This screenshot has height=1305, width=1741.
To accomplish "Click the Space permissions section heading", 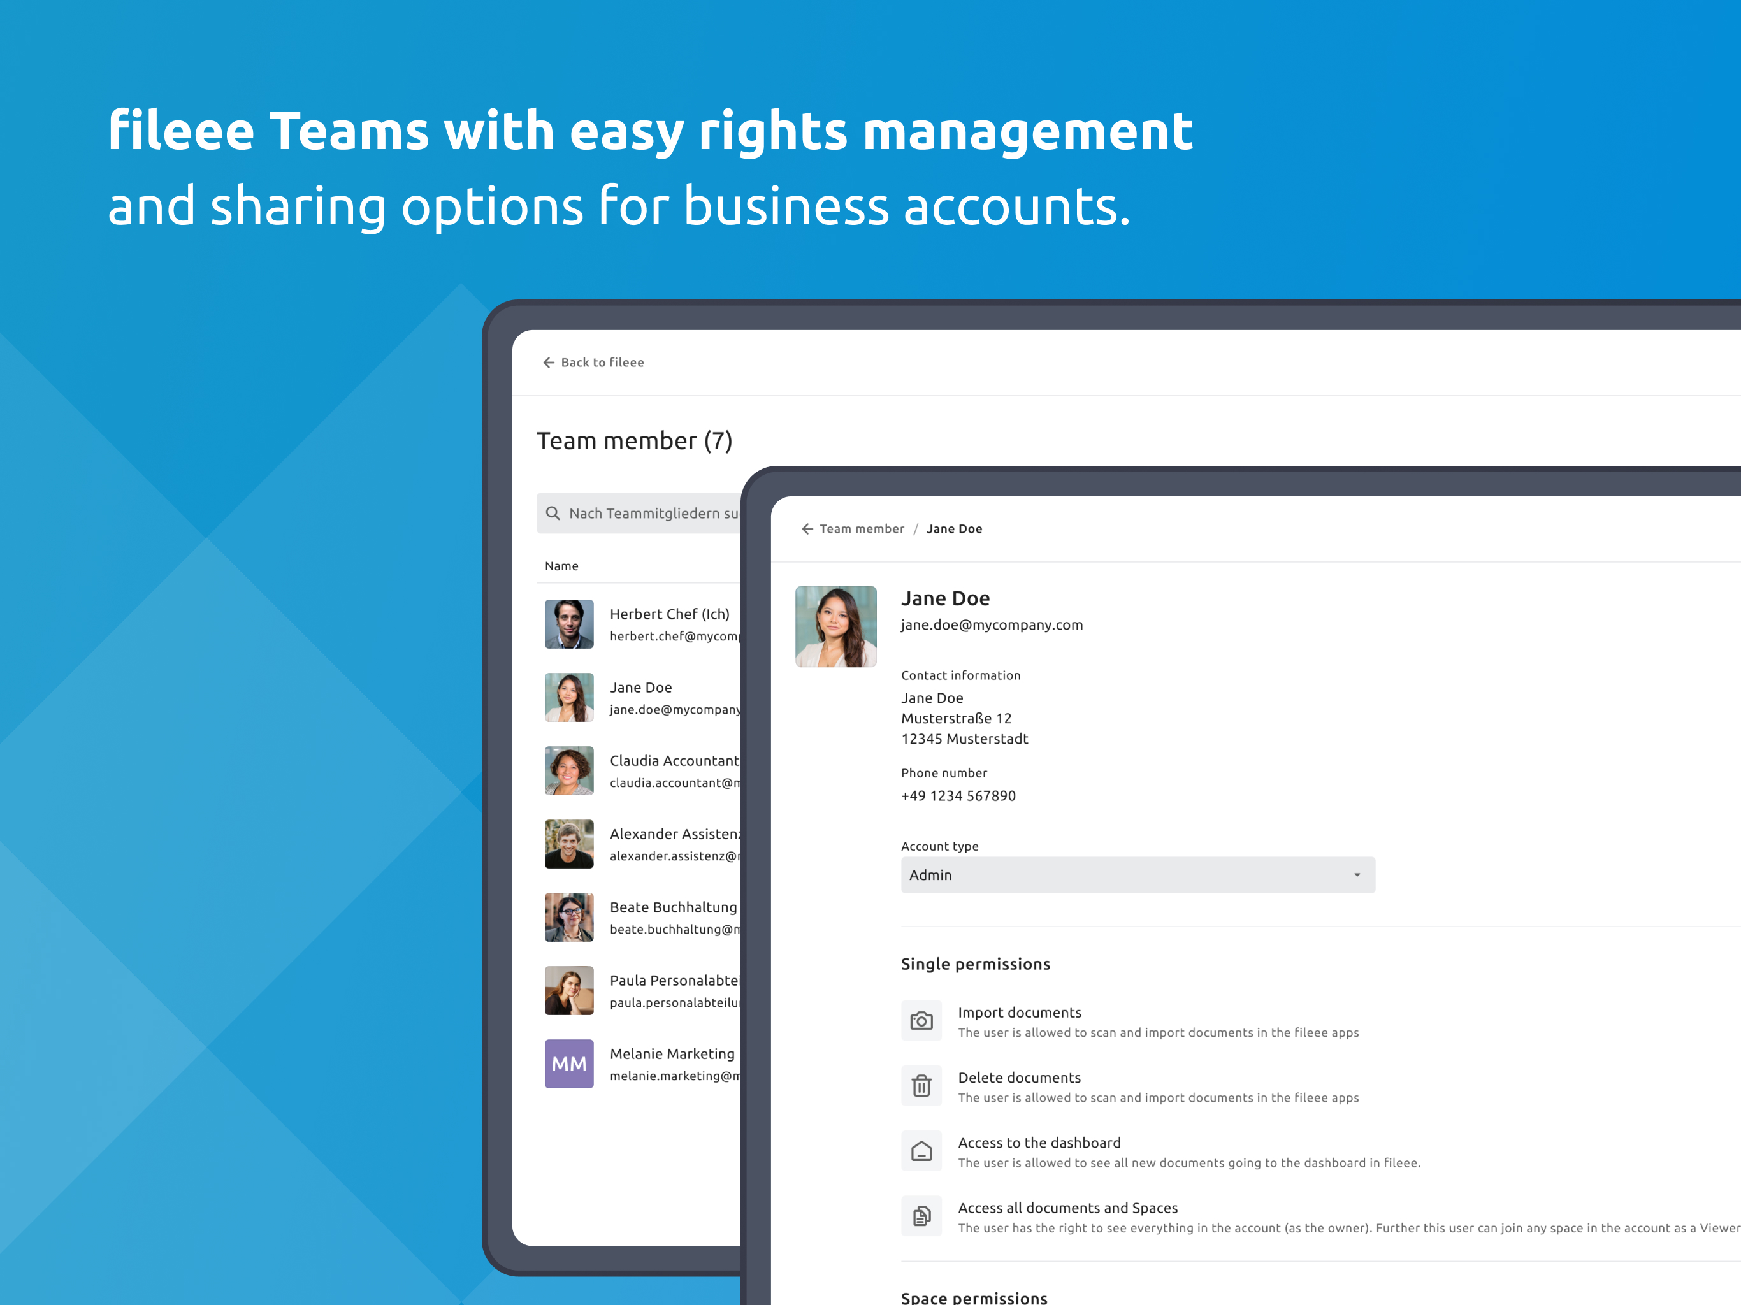I will tap(974, 1297).
